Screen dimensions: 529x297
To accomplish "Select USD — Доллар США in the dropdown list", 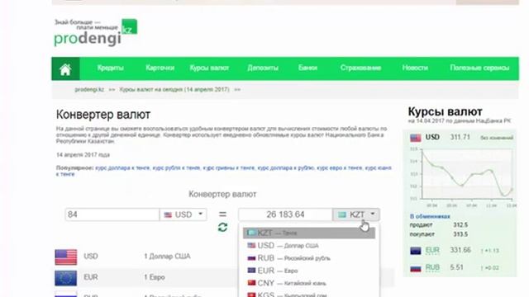I will [309, 246].
